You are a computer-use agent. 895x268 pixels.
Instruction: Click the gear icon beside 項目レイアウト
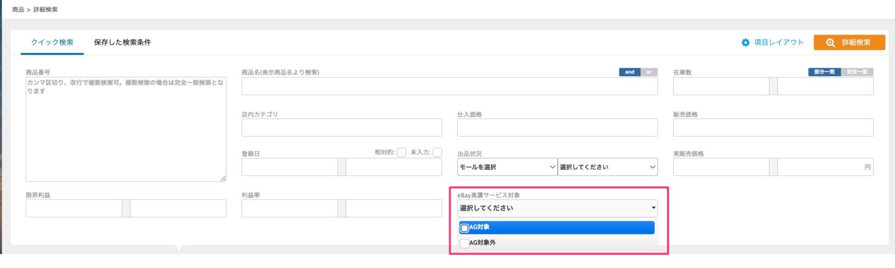tap(745, 42)
